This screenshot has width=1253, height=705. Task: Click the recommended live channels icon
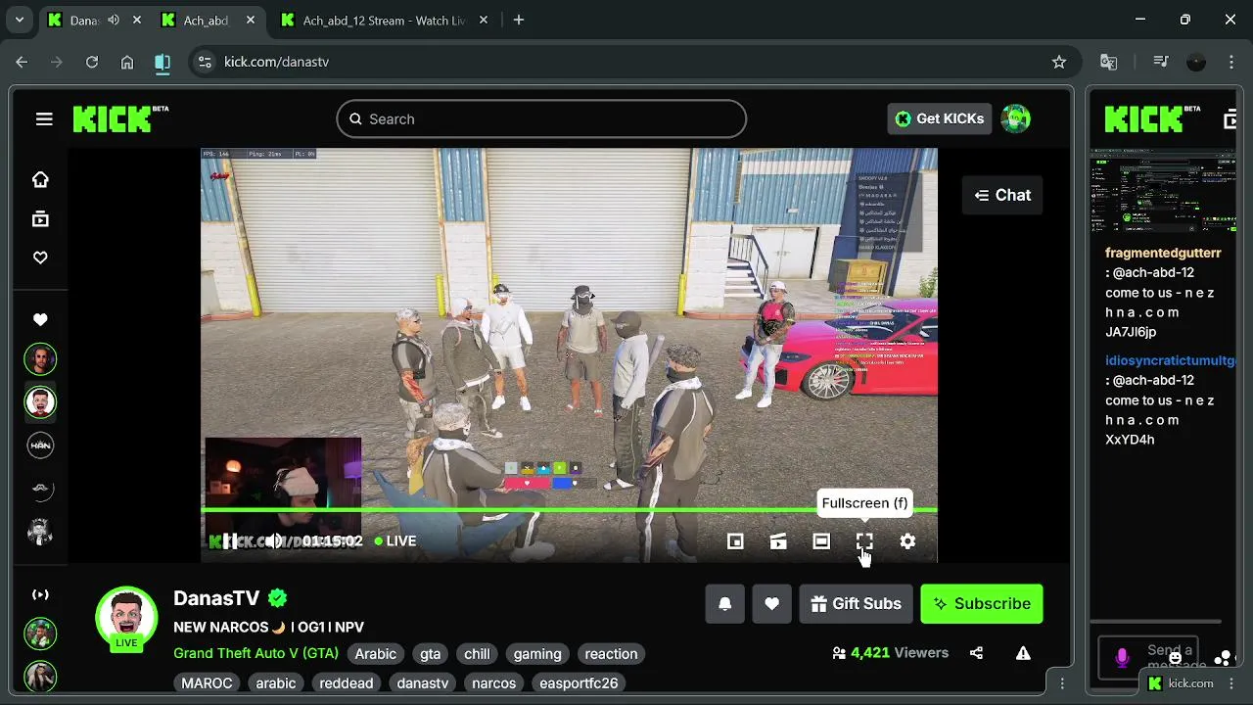40,594
